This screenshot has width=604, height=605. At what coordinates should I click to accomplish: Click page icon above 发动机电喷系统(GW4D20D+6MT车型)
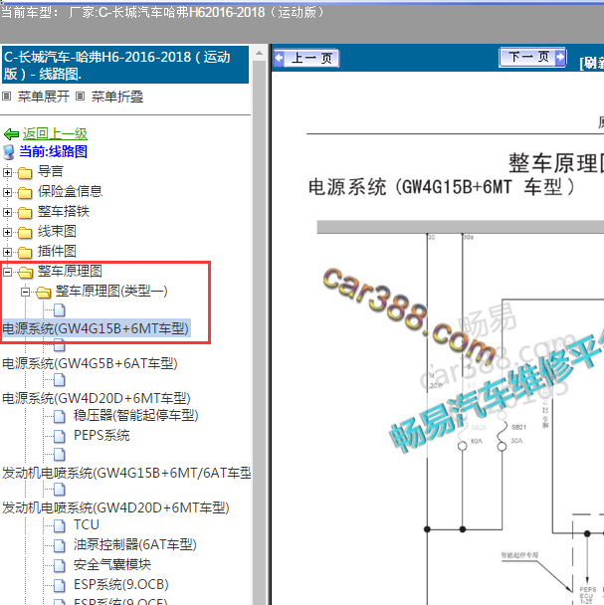[60, 490]
